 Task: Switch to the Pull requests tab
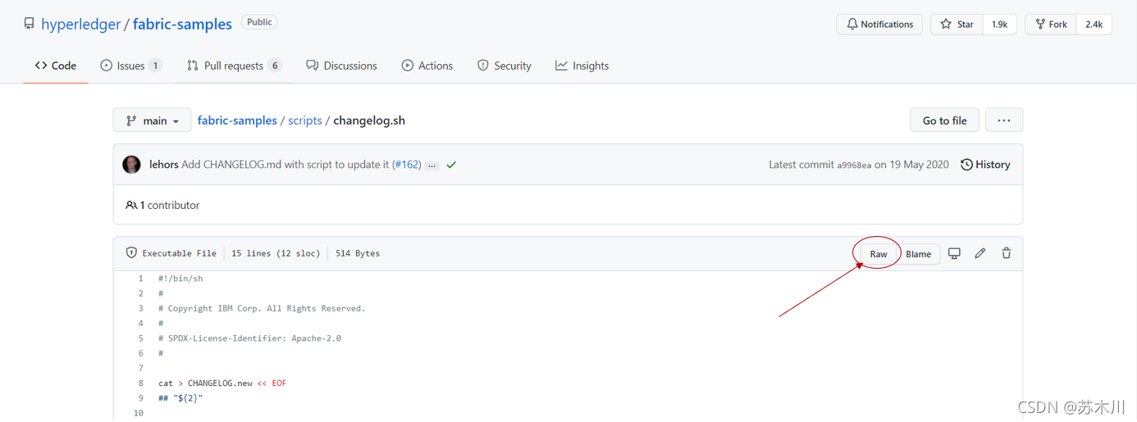234,66
